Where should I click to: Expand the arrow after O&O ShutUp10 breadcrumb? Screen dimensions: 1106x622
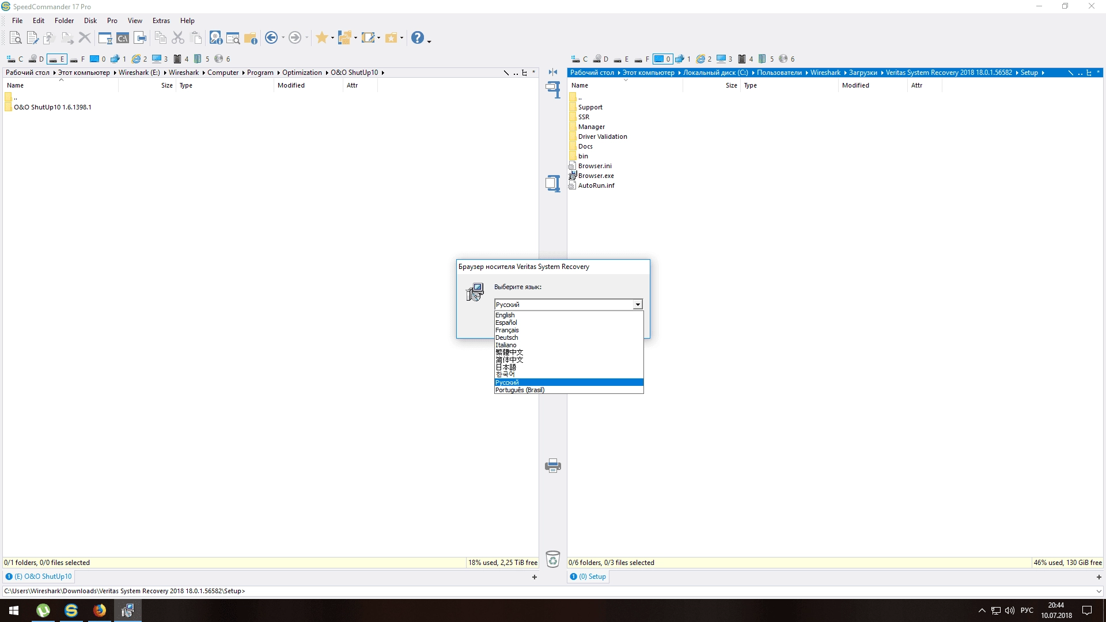tap(382, 73)
